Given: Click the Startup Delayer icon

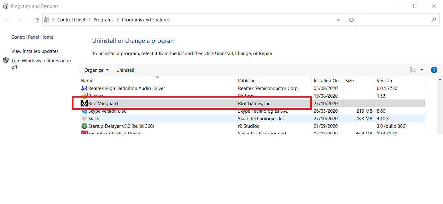Looking at the screenshot, I should tap(84, 126).
